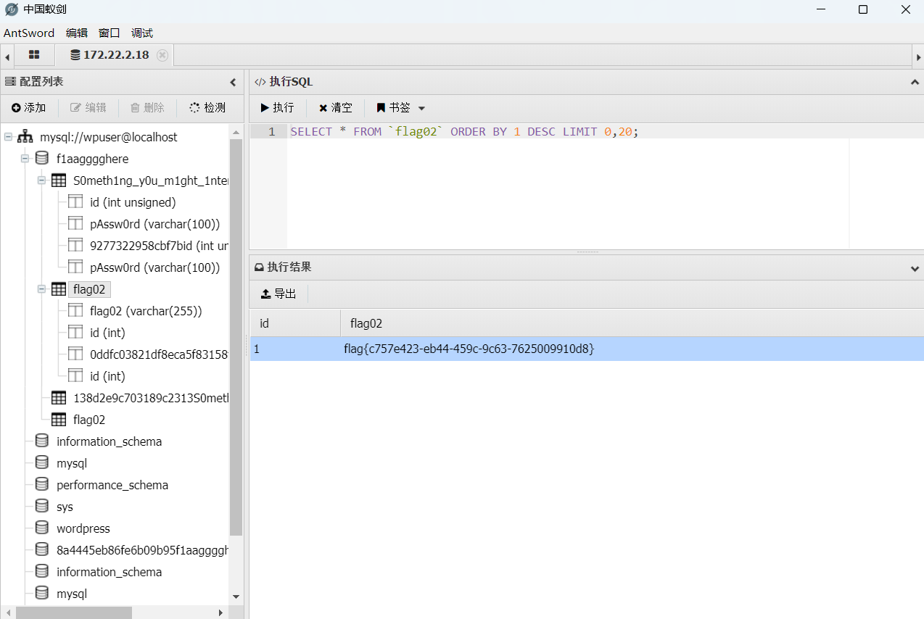Click the table icon beside S0meth1ng_y0u_m1ght_1nter

[x=59, y=180]
